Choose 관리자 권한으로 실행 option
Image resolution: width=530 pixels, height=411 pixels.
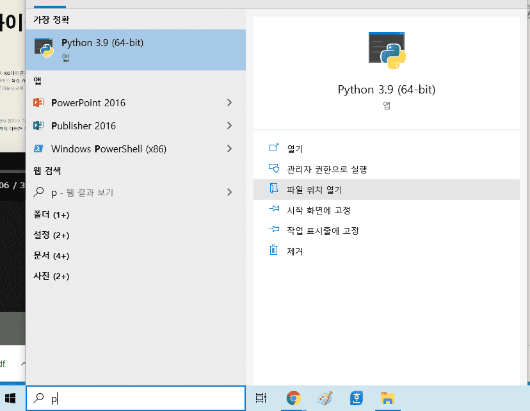coord(387,169)
